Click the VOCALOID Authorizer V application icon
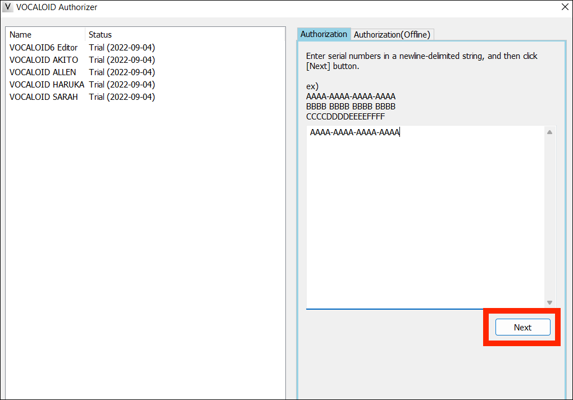The height and width of the screenshot is (400, 573). 7,7
